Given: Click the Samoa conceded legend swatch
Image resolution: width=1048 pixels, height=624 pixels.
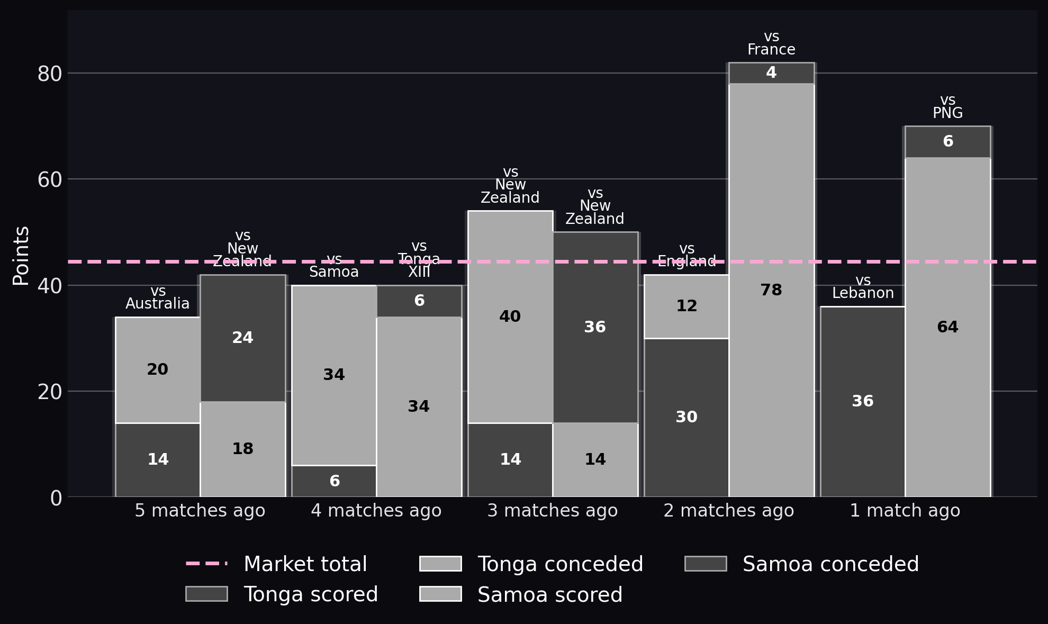Looking at the screenshot, I should (x=706, y=564).
